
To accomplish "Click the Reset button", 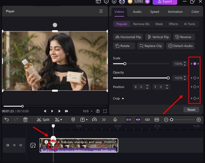I will point(191,110).
